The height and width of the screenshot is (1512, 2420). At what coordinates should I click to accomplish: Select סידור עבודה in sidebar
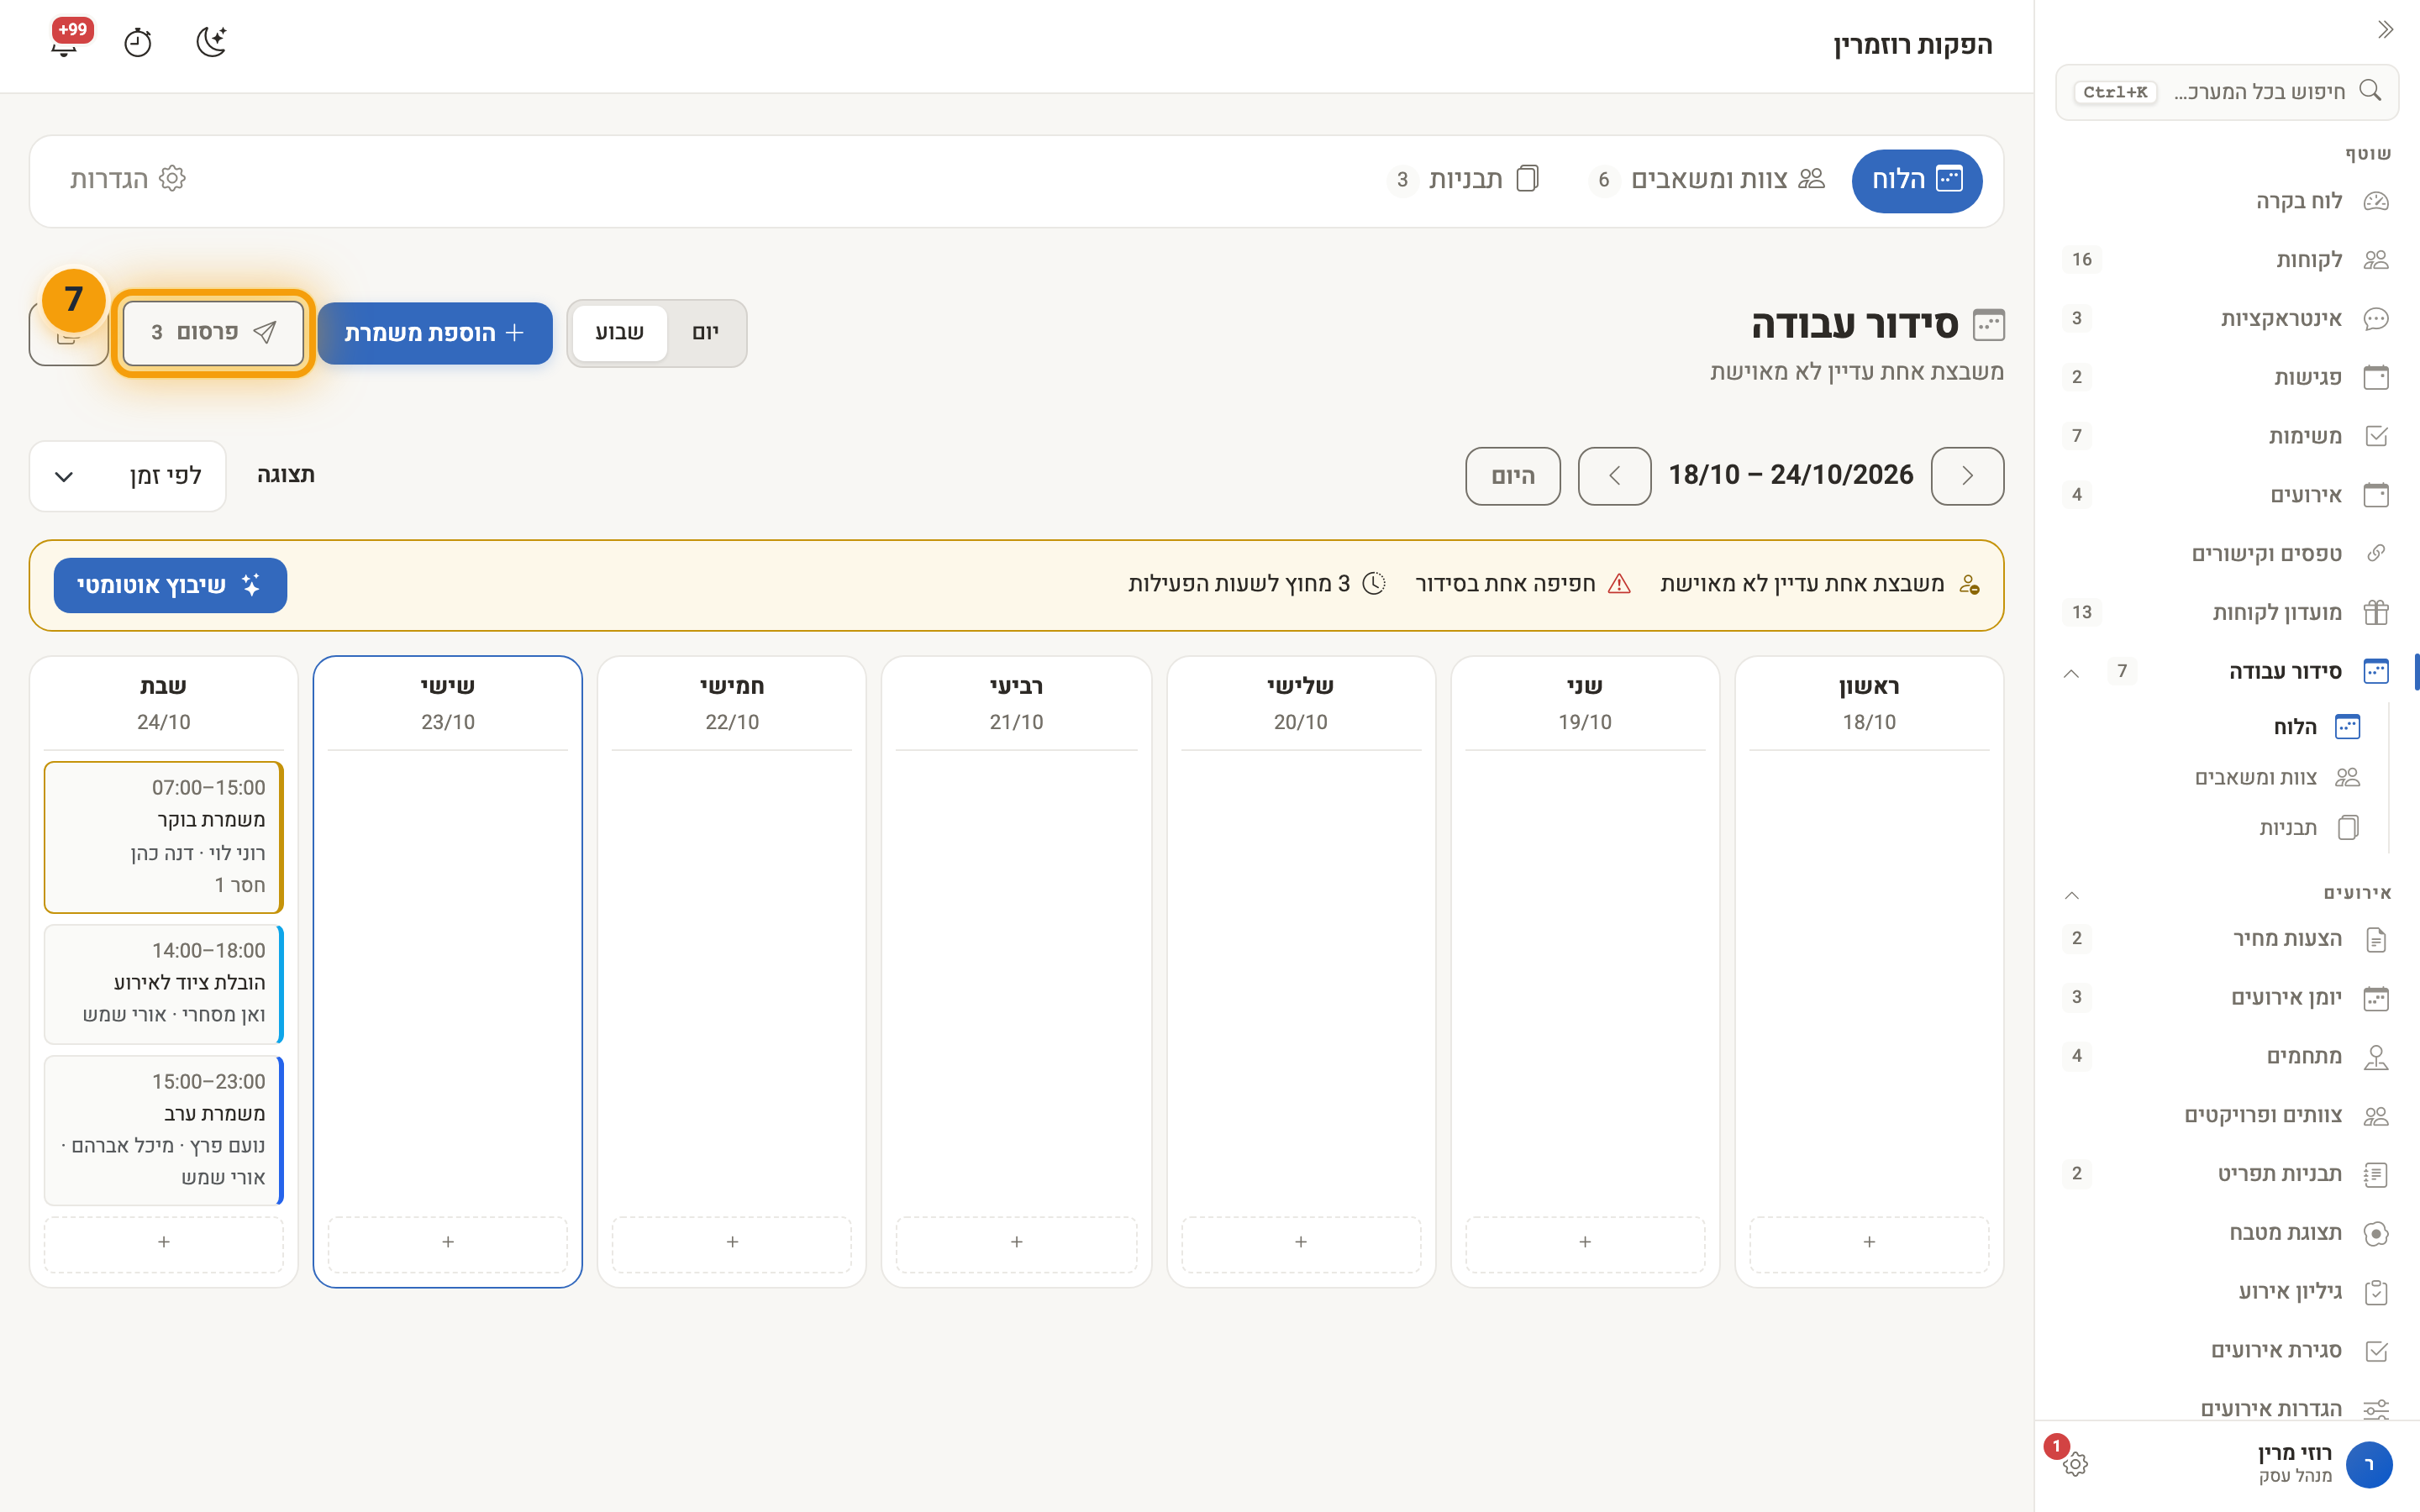[x=2285, y=671]
